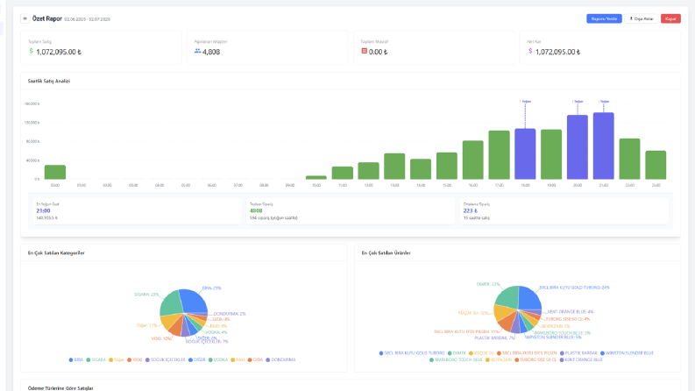695x391 pixels.
Task: Click the 00:00 bar in hourly sales chart
Action: click(55, 172)
